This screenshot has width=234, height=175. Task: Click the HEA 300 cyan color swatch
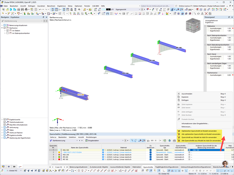59,150
